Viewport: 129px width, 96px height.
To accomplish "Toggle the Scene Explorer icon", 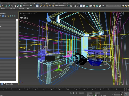I will pos(74,6).
